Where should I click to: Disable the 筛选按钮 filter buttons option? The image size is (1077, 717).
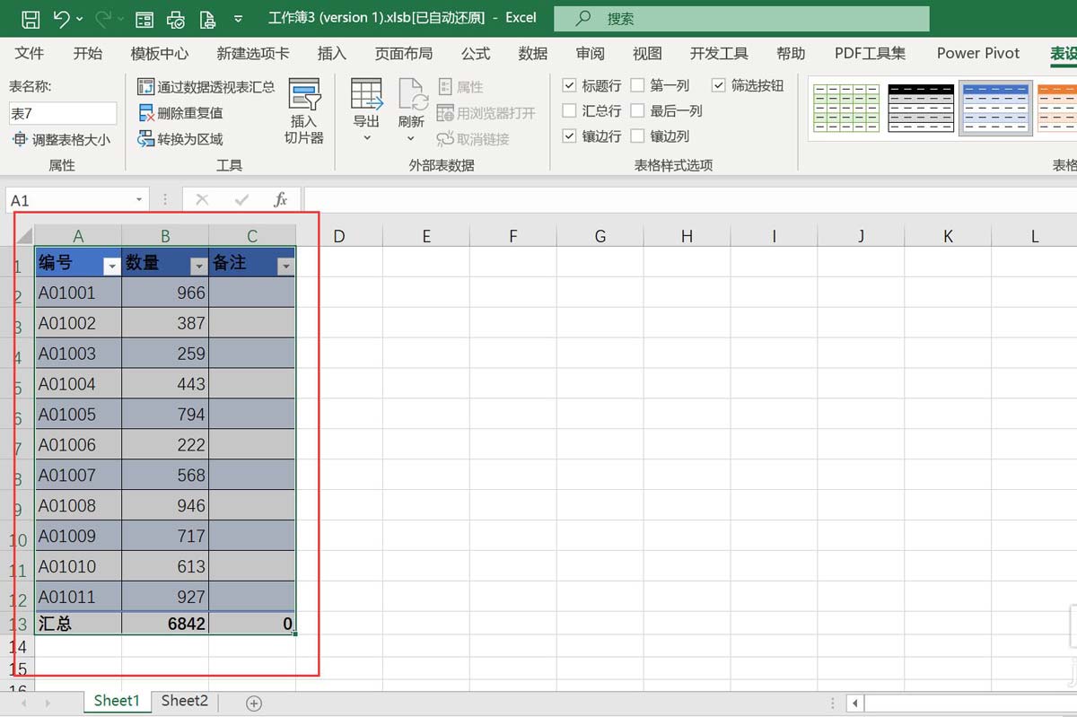[718, 85]
